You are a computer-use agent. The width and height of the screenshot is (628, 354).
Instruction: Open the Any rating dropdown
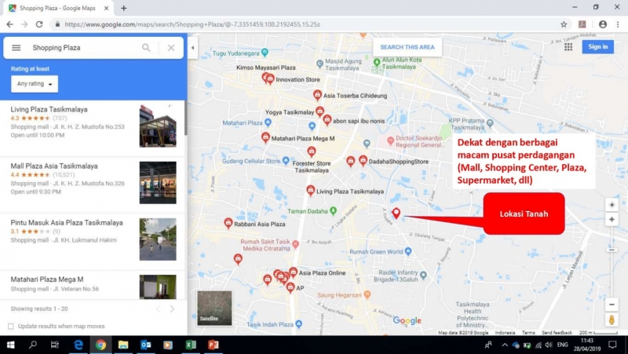[35, 84]
